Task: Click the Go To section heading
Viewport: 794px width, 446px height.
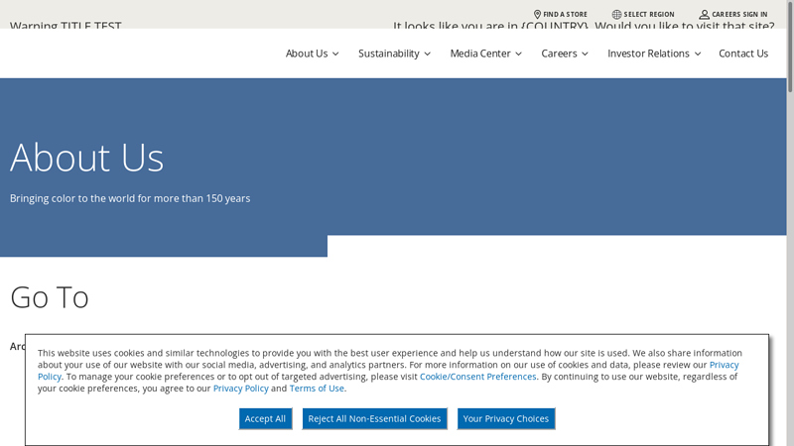Action: (50, 296)
